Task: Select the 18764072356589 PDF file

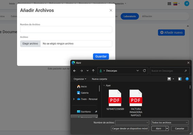Action: [115, 100]
